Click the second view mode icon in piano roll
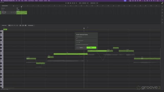 click(23, 26)
